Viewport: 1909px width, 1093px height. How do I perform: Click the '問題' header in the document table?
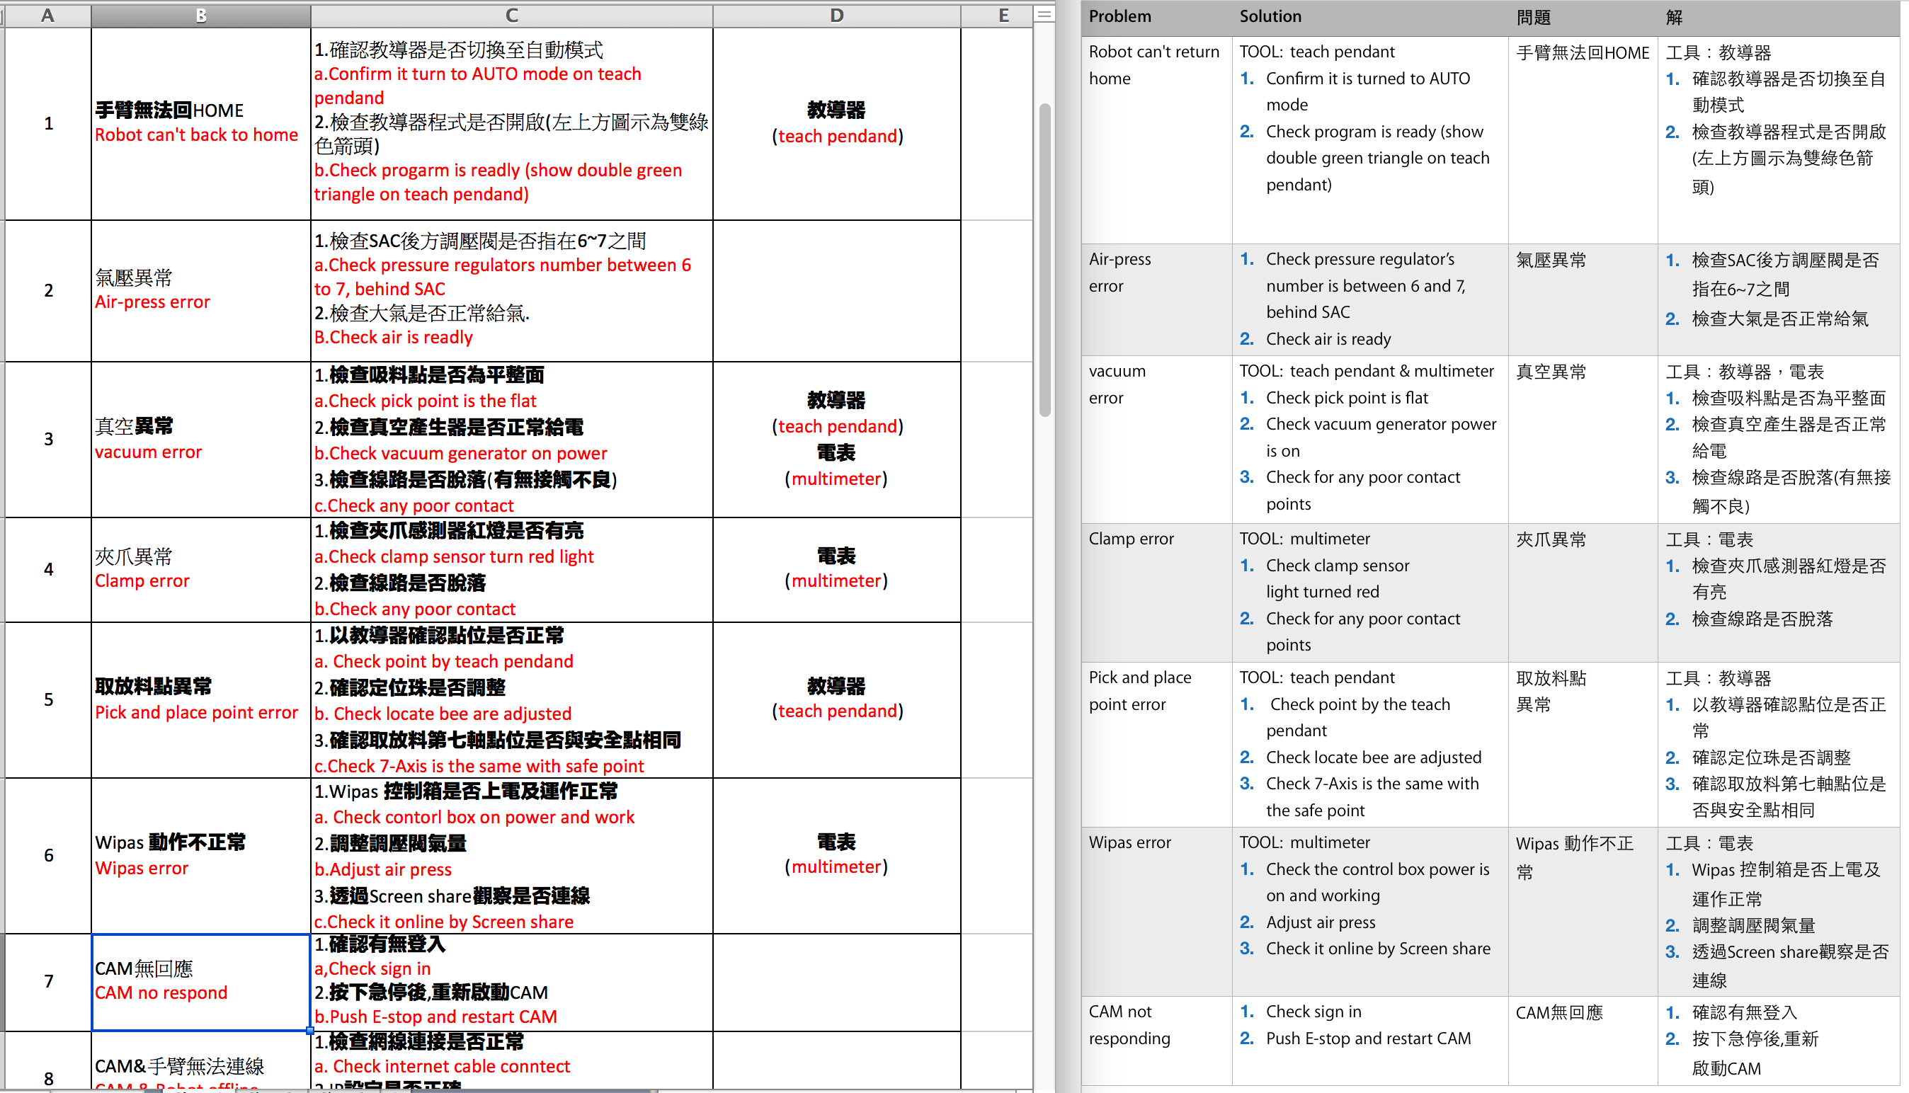point(1533,17)
